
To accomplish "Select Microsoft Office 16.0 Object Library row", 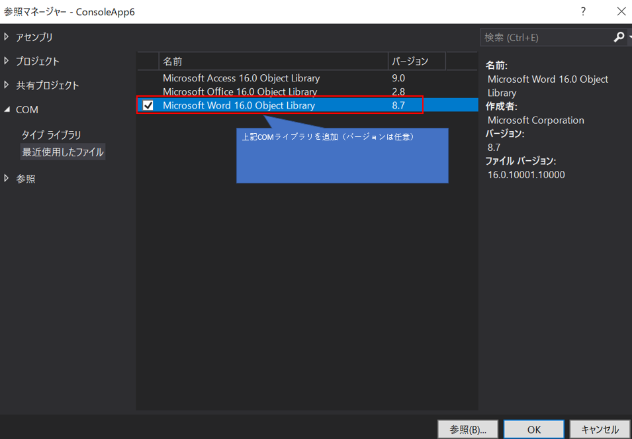I will click(308, 92).
